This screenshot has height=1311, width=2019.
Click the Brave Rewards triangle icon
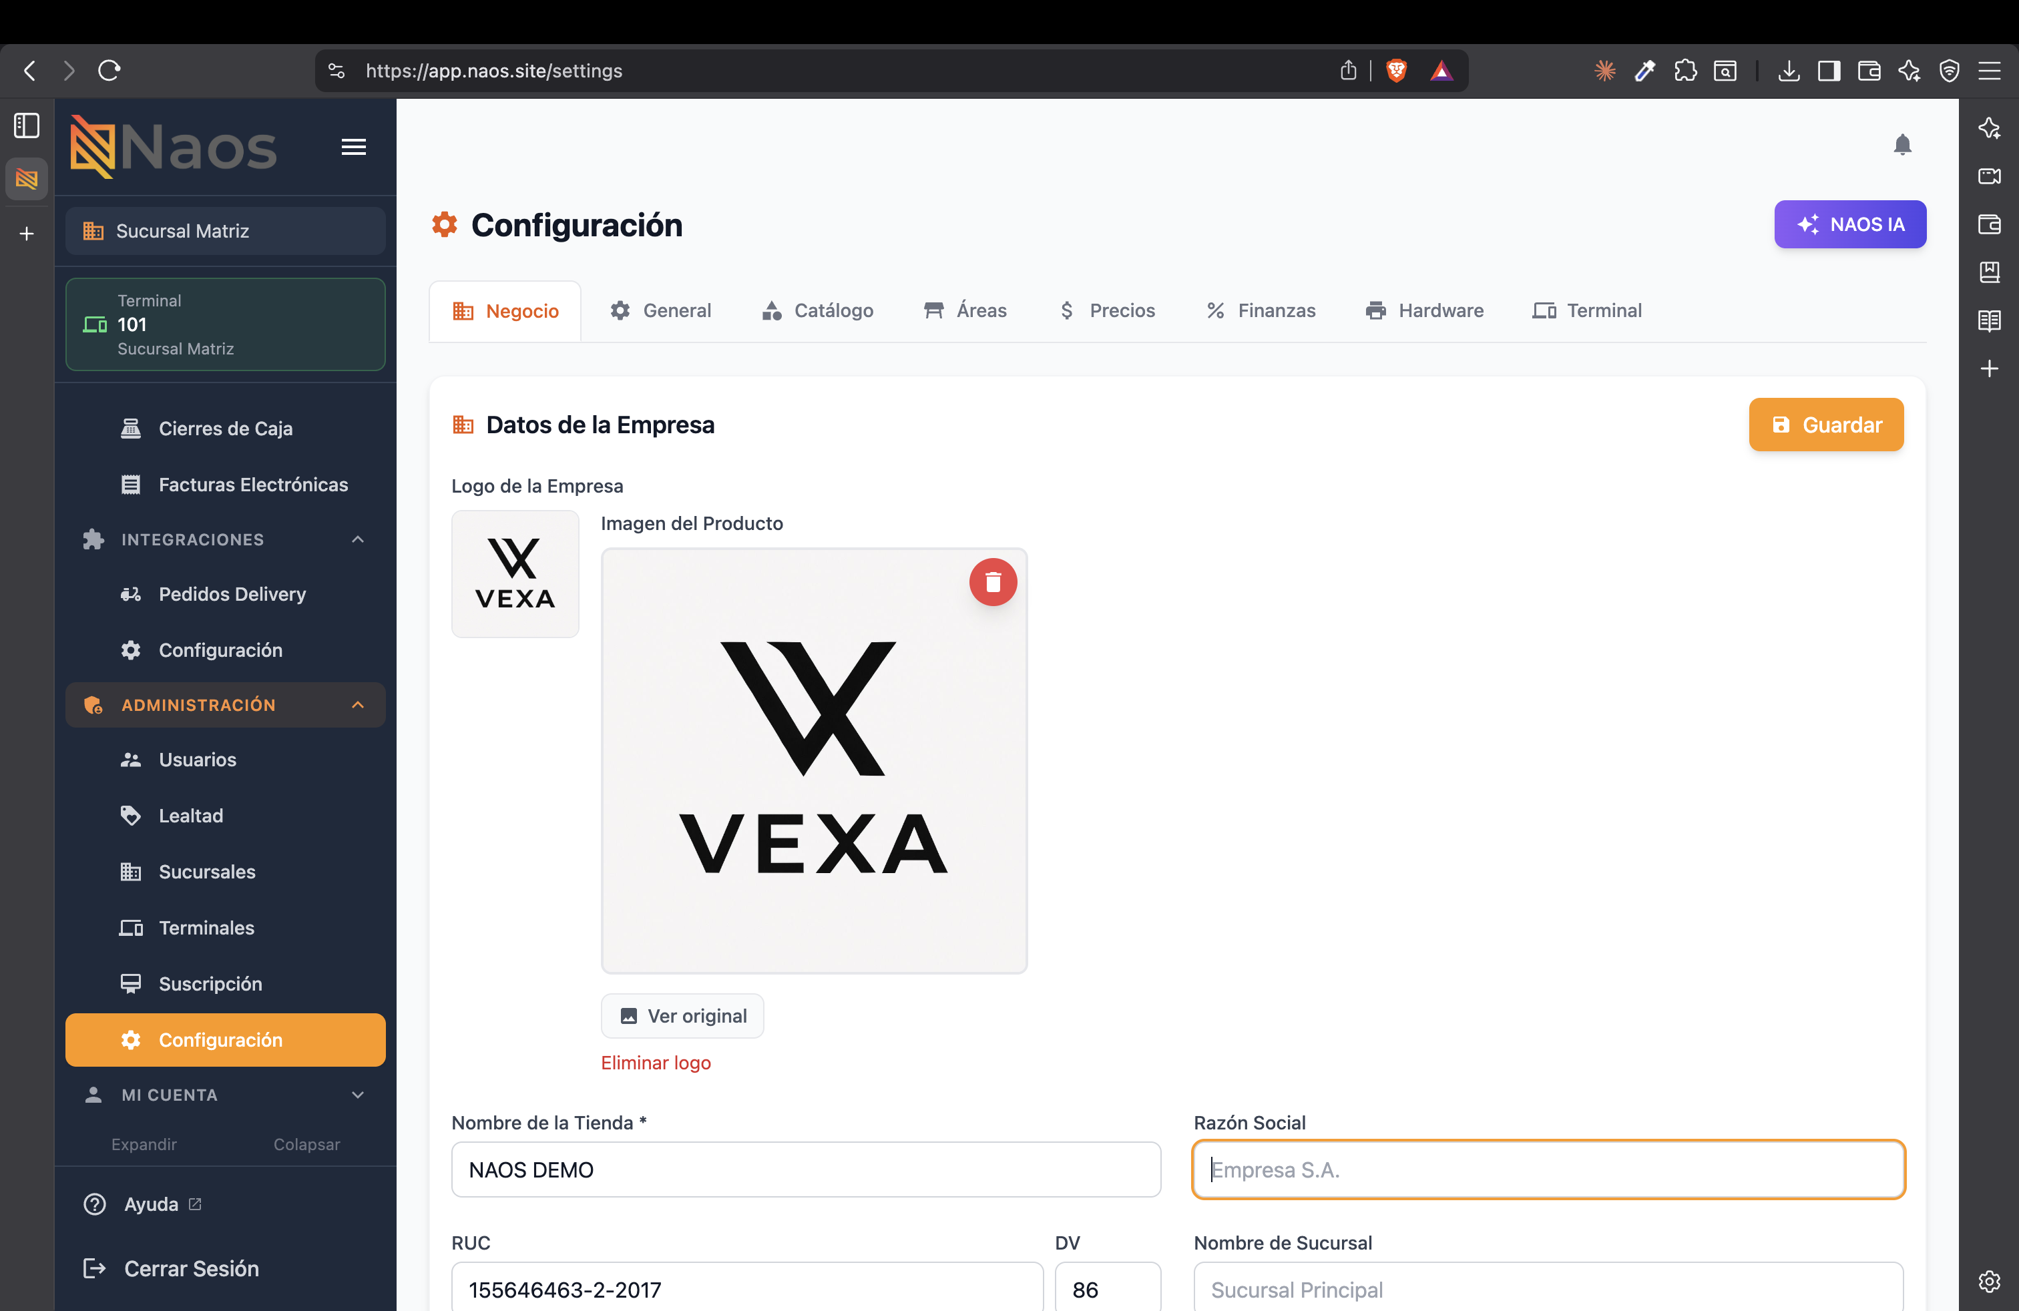(x=1441, y=70)
